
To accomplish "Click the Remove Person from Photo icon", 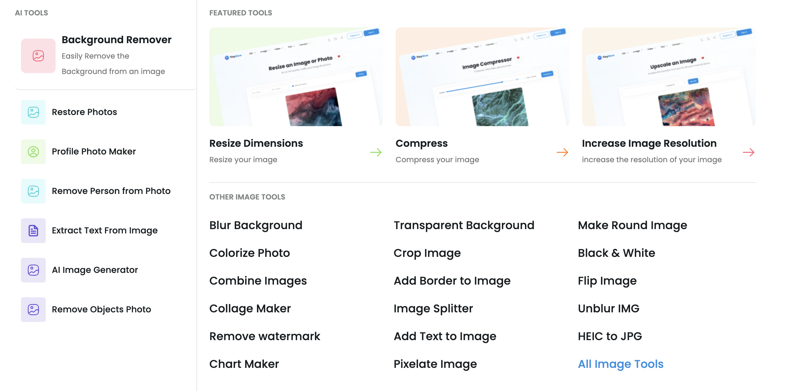I will (x=33, y=191).
